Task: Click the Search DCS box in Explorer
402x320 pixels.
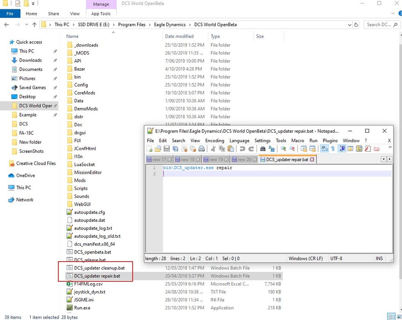Action: (x=379, y=24)
